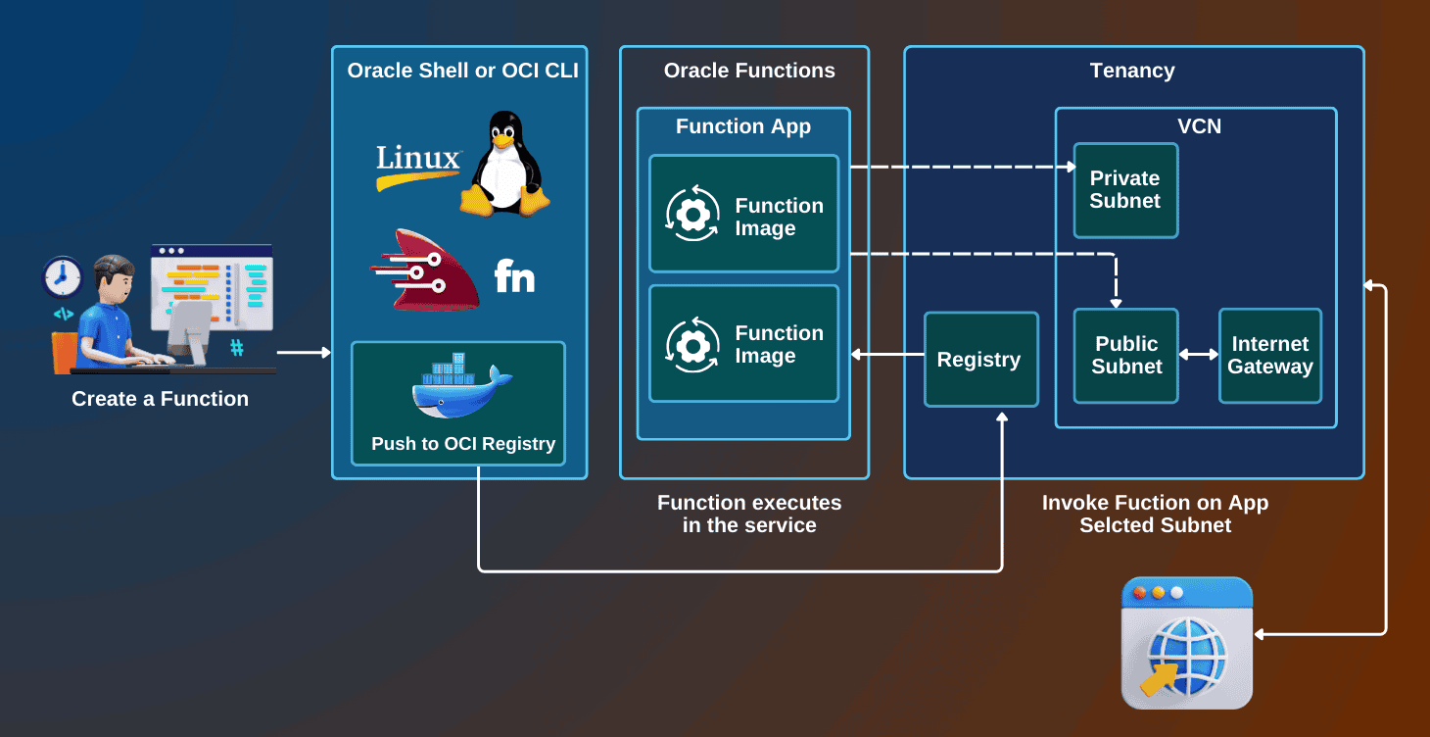Click the bottom Function Image gear icon

click(x=692, y=344)
